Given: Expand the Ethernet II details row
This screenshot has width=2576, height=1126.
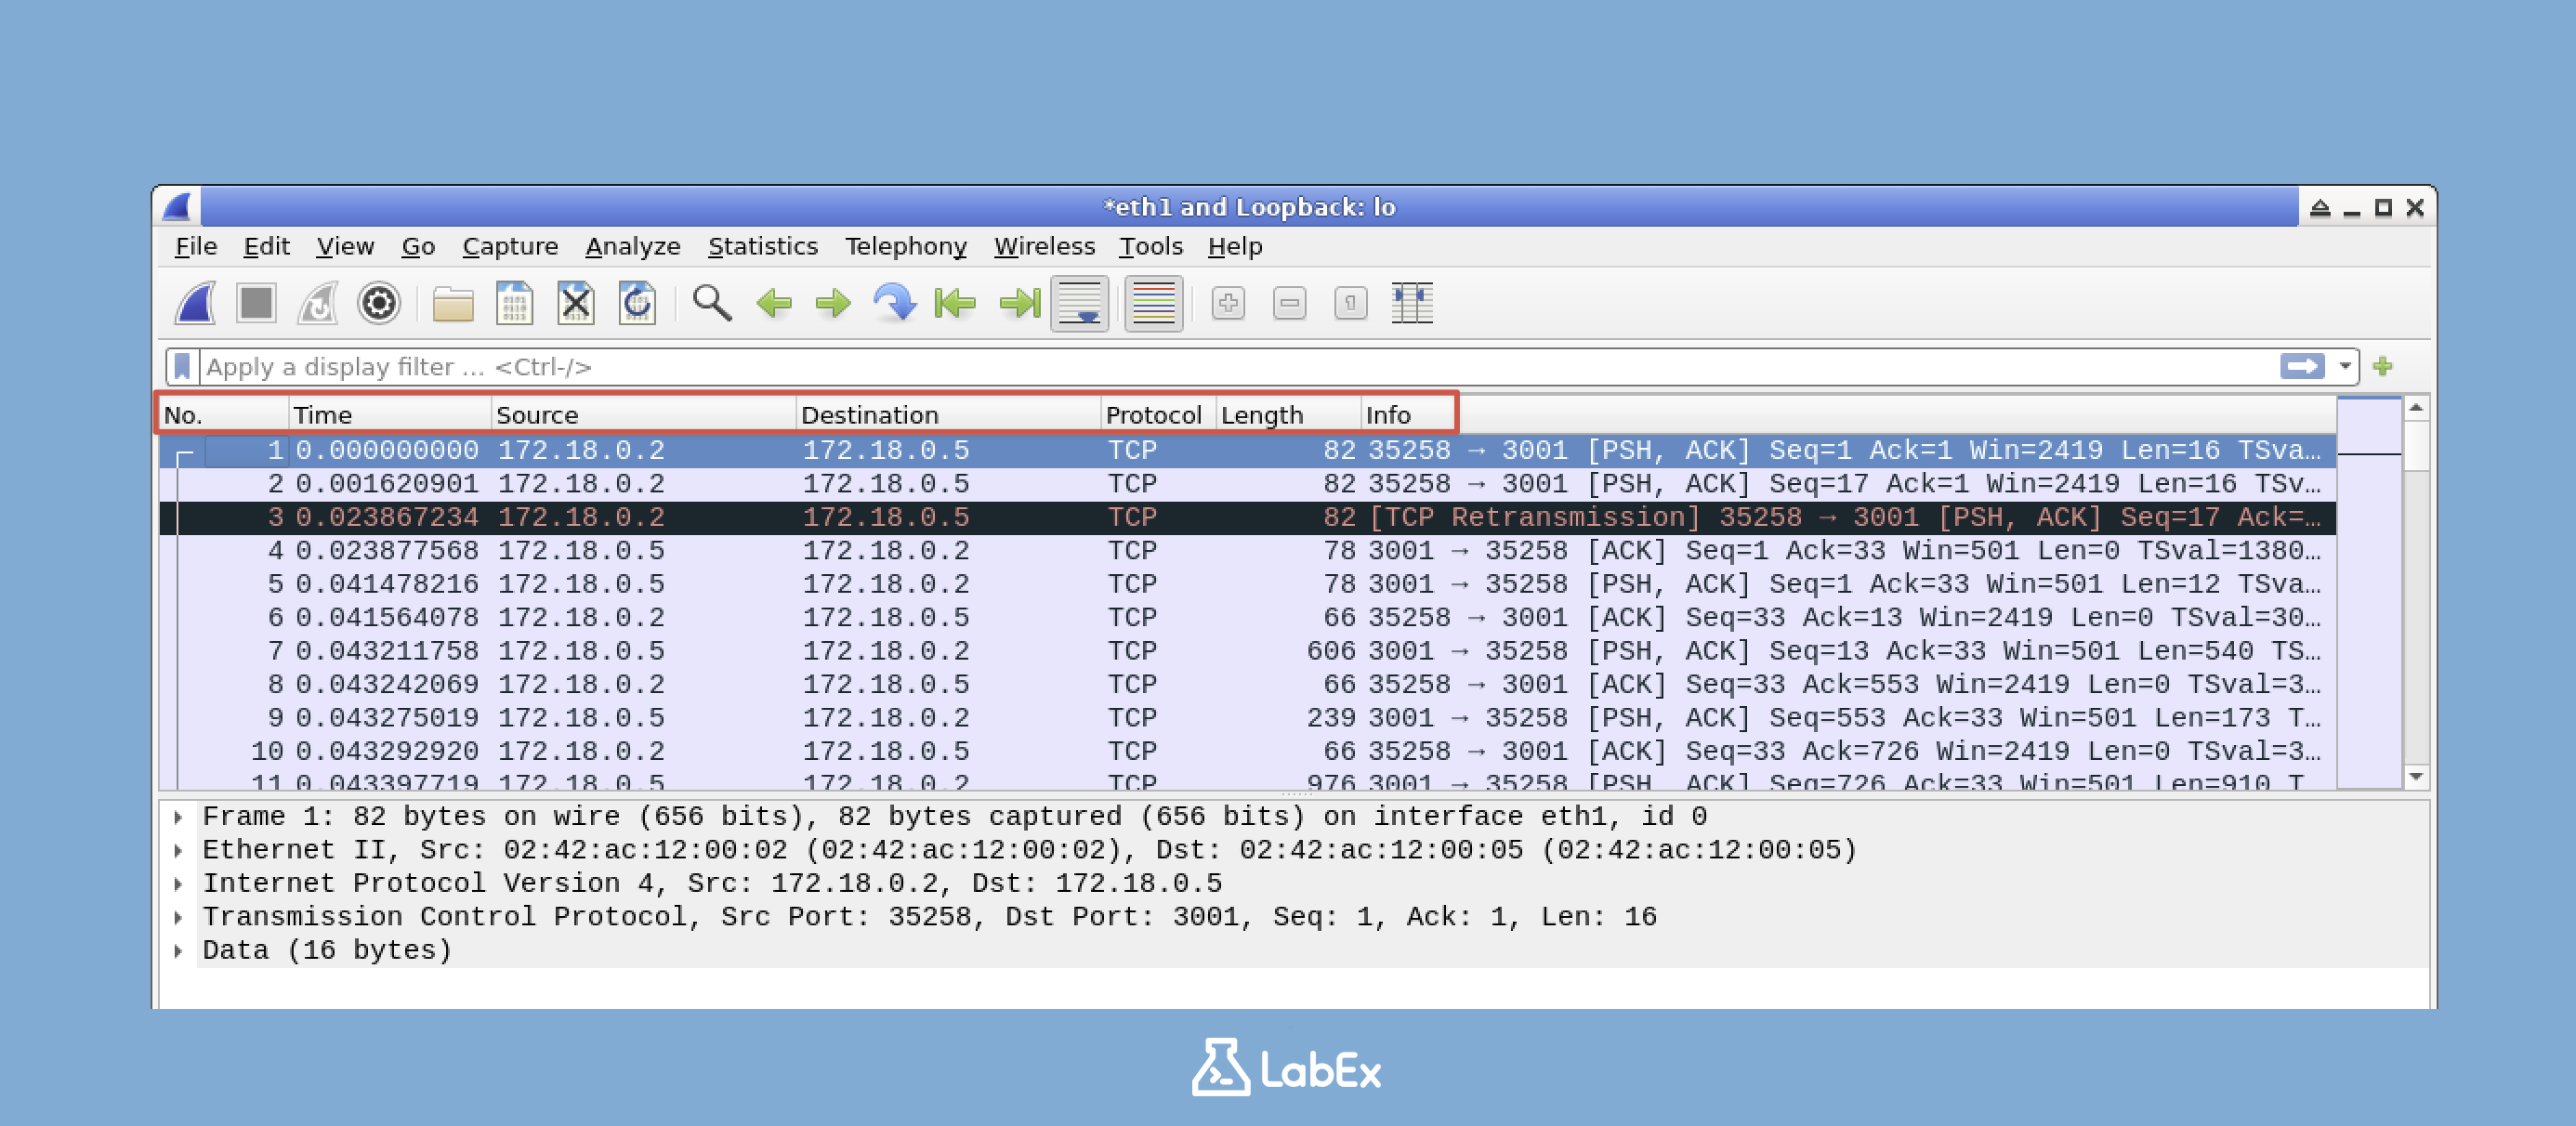Looking at the screenshot, I should pyautogui.click(x=180, y=849).
